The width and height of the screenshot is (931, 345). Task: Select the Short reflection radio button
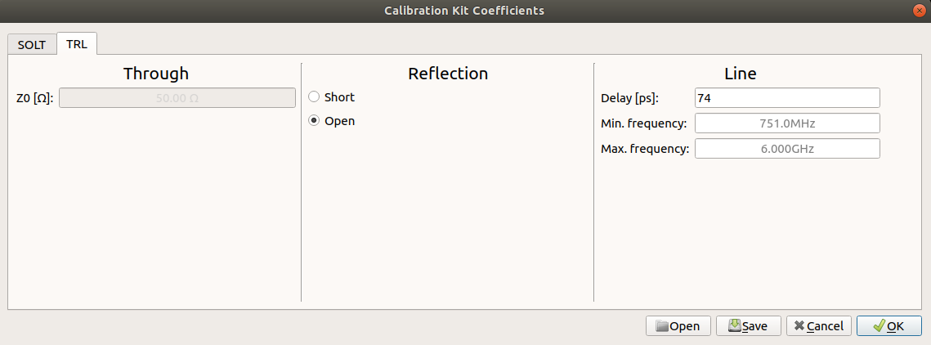[314, 97]
